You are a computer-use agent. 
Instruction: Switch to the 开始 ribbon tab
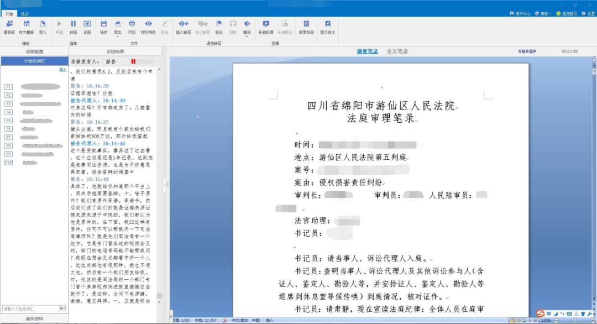tap(9, 14)
